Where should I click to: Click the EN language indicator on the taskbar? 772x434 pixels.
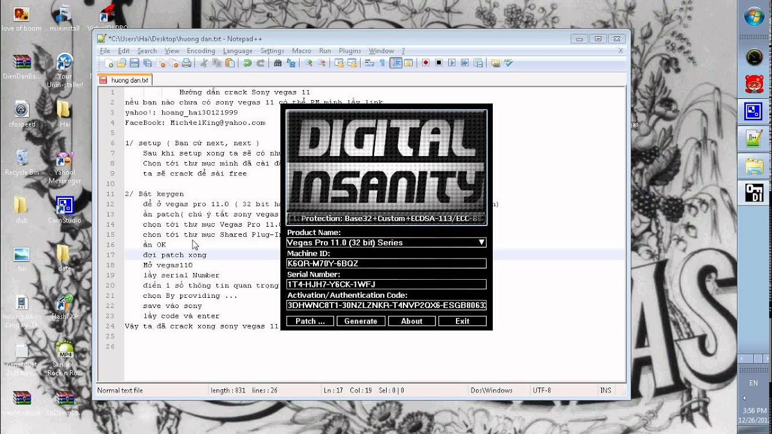point(753,383)
